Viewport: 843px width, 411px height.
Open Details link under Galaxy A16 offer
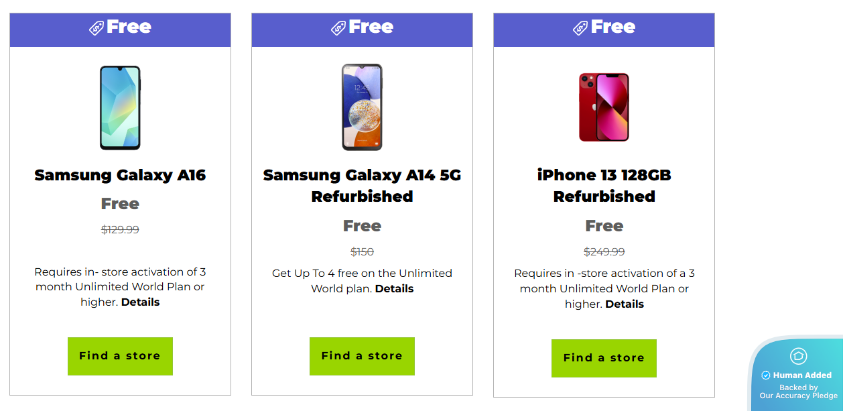click(141, 302)
